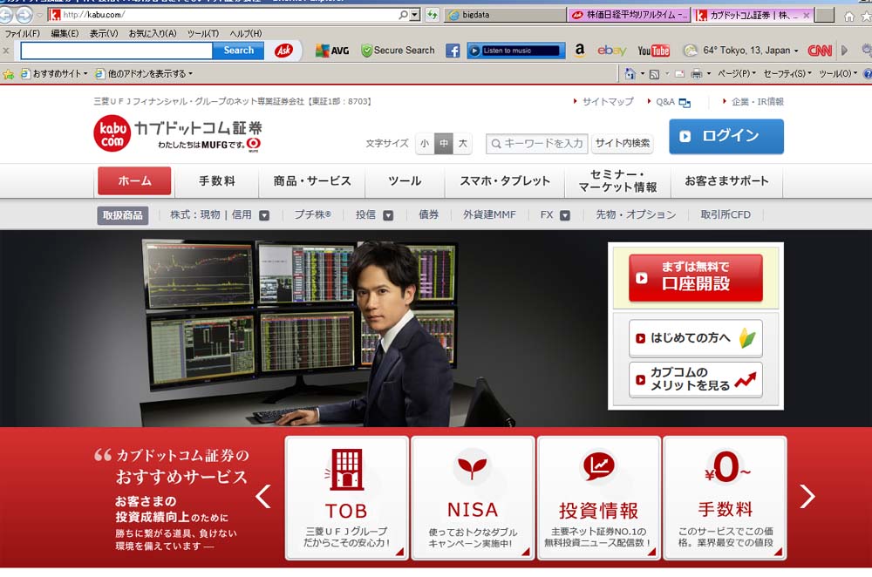Screen dimensions: 872x577
Task: Click the RSS feeds icon in the command bar
Action: click(655, 73)
